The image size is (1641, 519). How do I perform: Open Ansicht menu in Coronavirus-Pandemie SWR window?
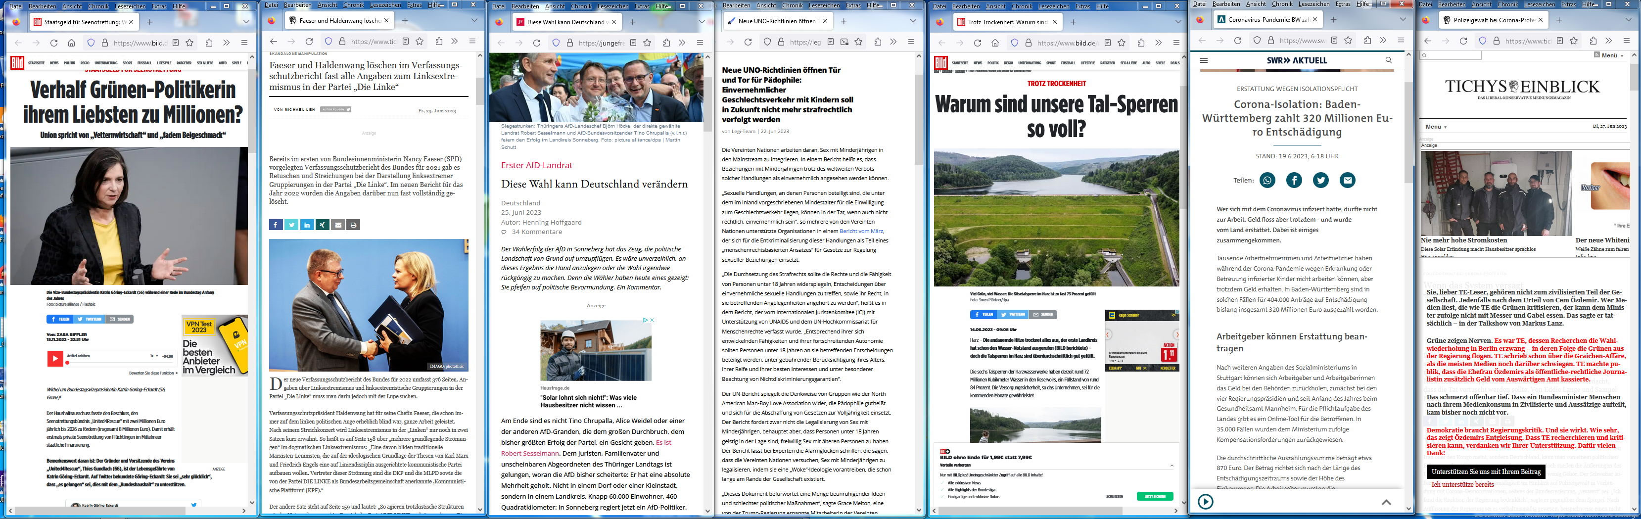(x=1256, y=4)
